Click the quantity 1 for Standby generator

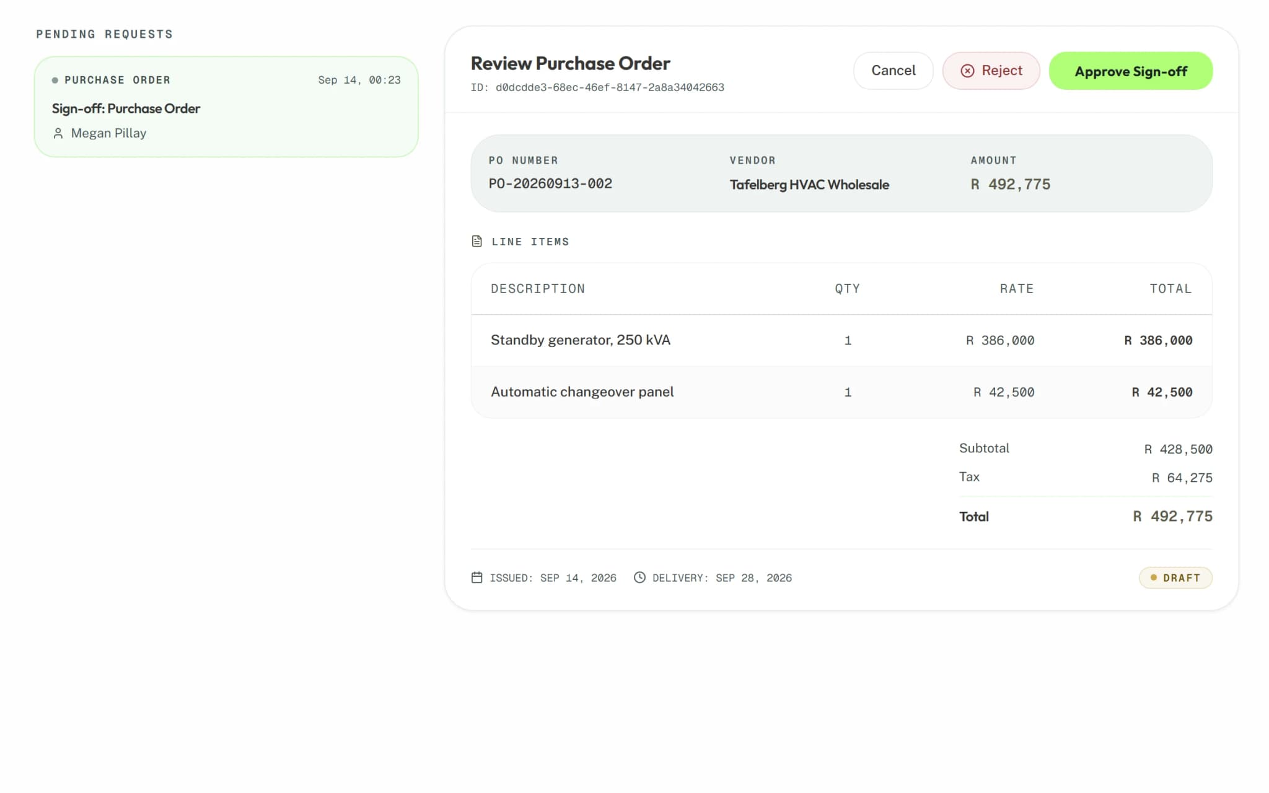tap(848, 341)
